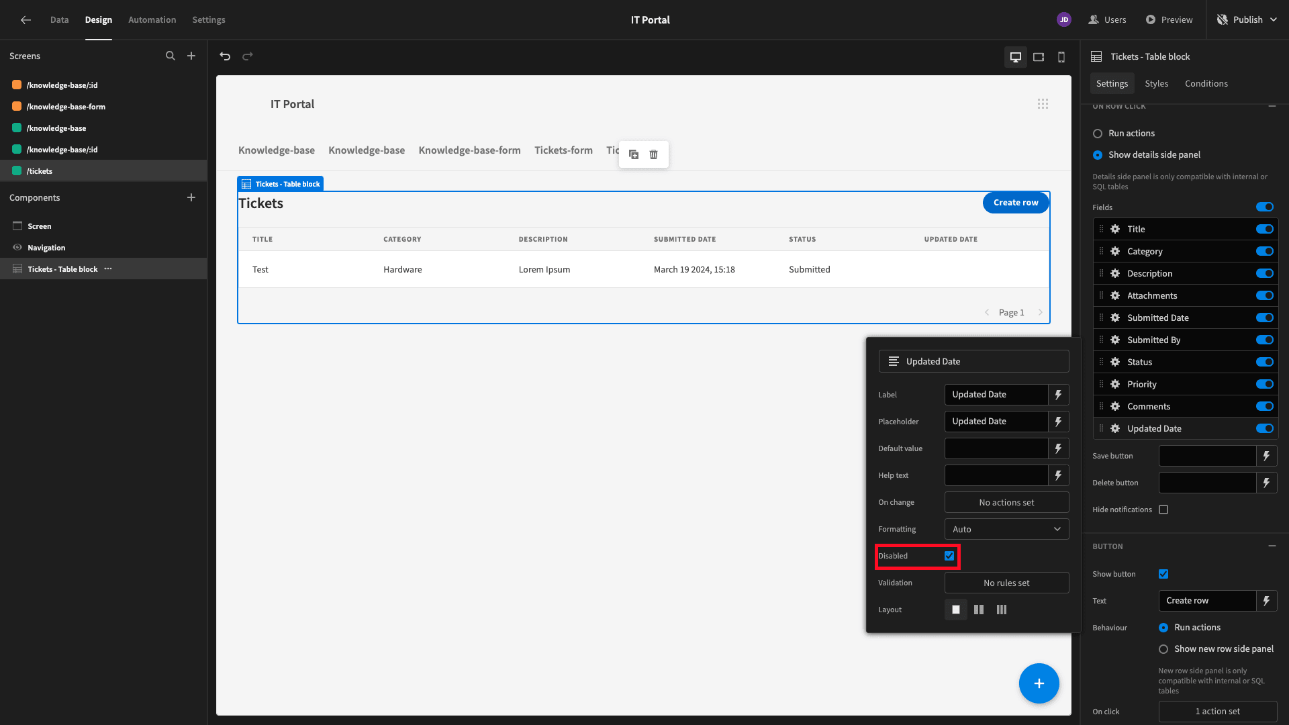
Task: Click the Create row button
Action: click(x=1016, y=203)
